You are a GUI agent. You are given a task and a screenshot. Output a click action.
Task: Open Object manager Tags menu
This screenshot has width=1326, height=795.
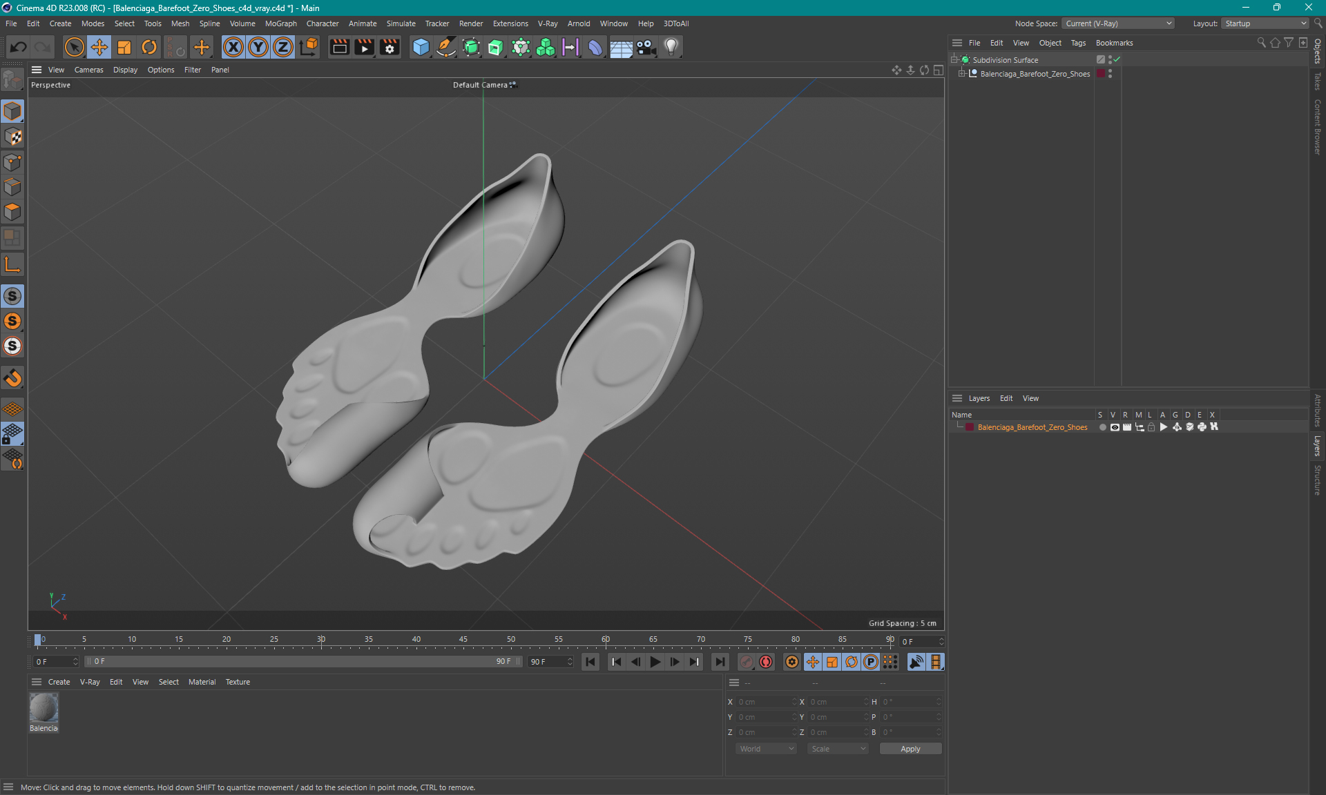pos(1078,43)
